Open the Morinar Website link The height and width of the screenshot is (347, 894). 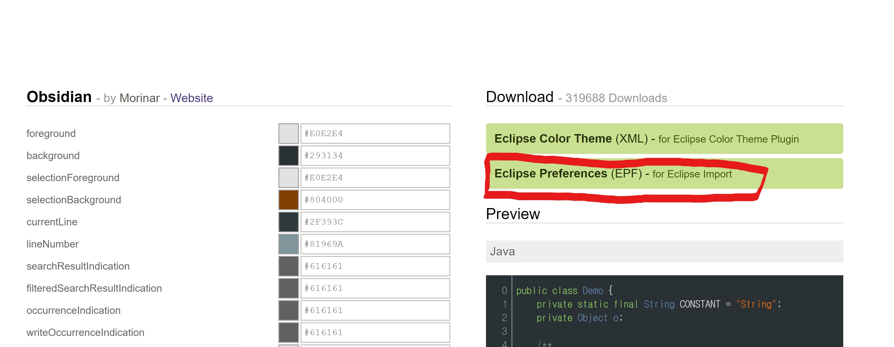191,98
